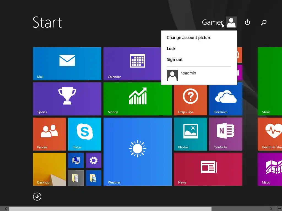Open the PC settings gear tile

[x=94, y=160]
